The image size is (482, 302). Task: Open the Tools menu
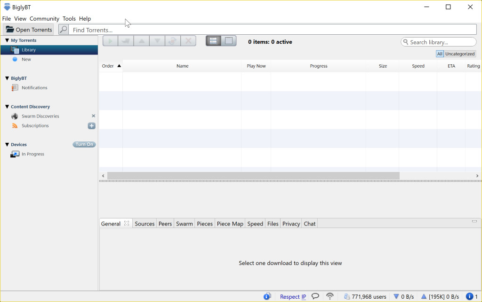click(69, 19)
